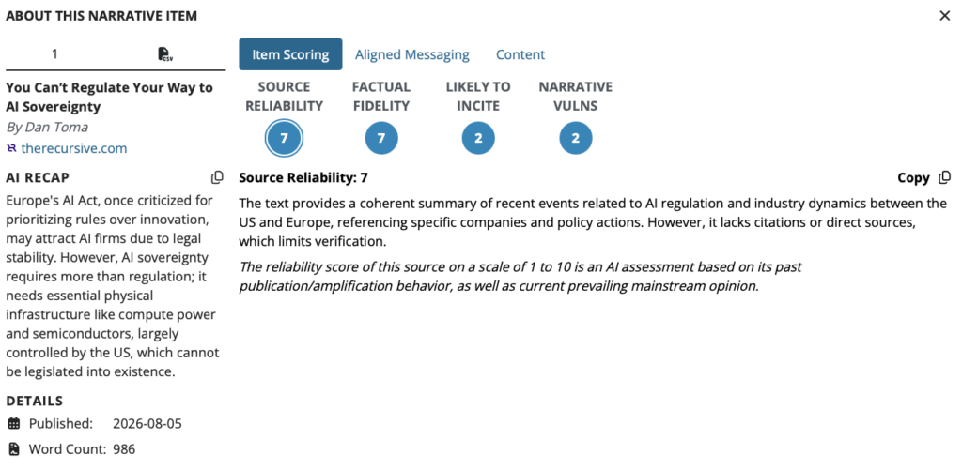Click the Word Count document icon

tap(14, 449)
